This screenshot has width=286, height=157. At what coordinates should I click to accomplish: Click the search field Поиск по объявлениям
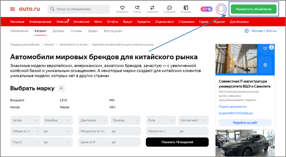click(x=78, y=9)
